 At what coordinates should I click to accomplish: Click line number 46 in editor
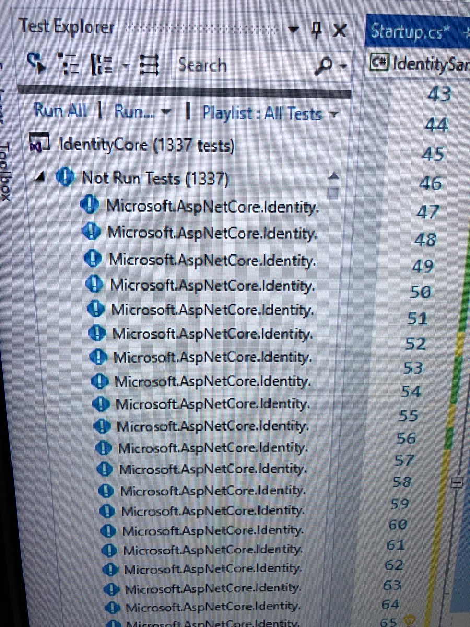(430, 183)
